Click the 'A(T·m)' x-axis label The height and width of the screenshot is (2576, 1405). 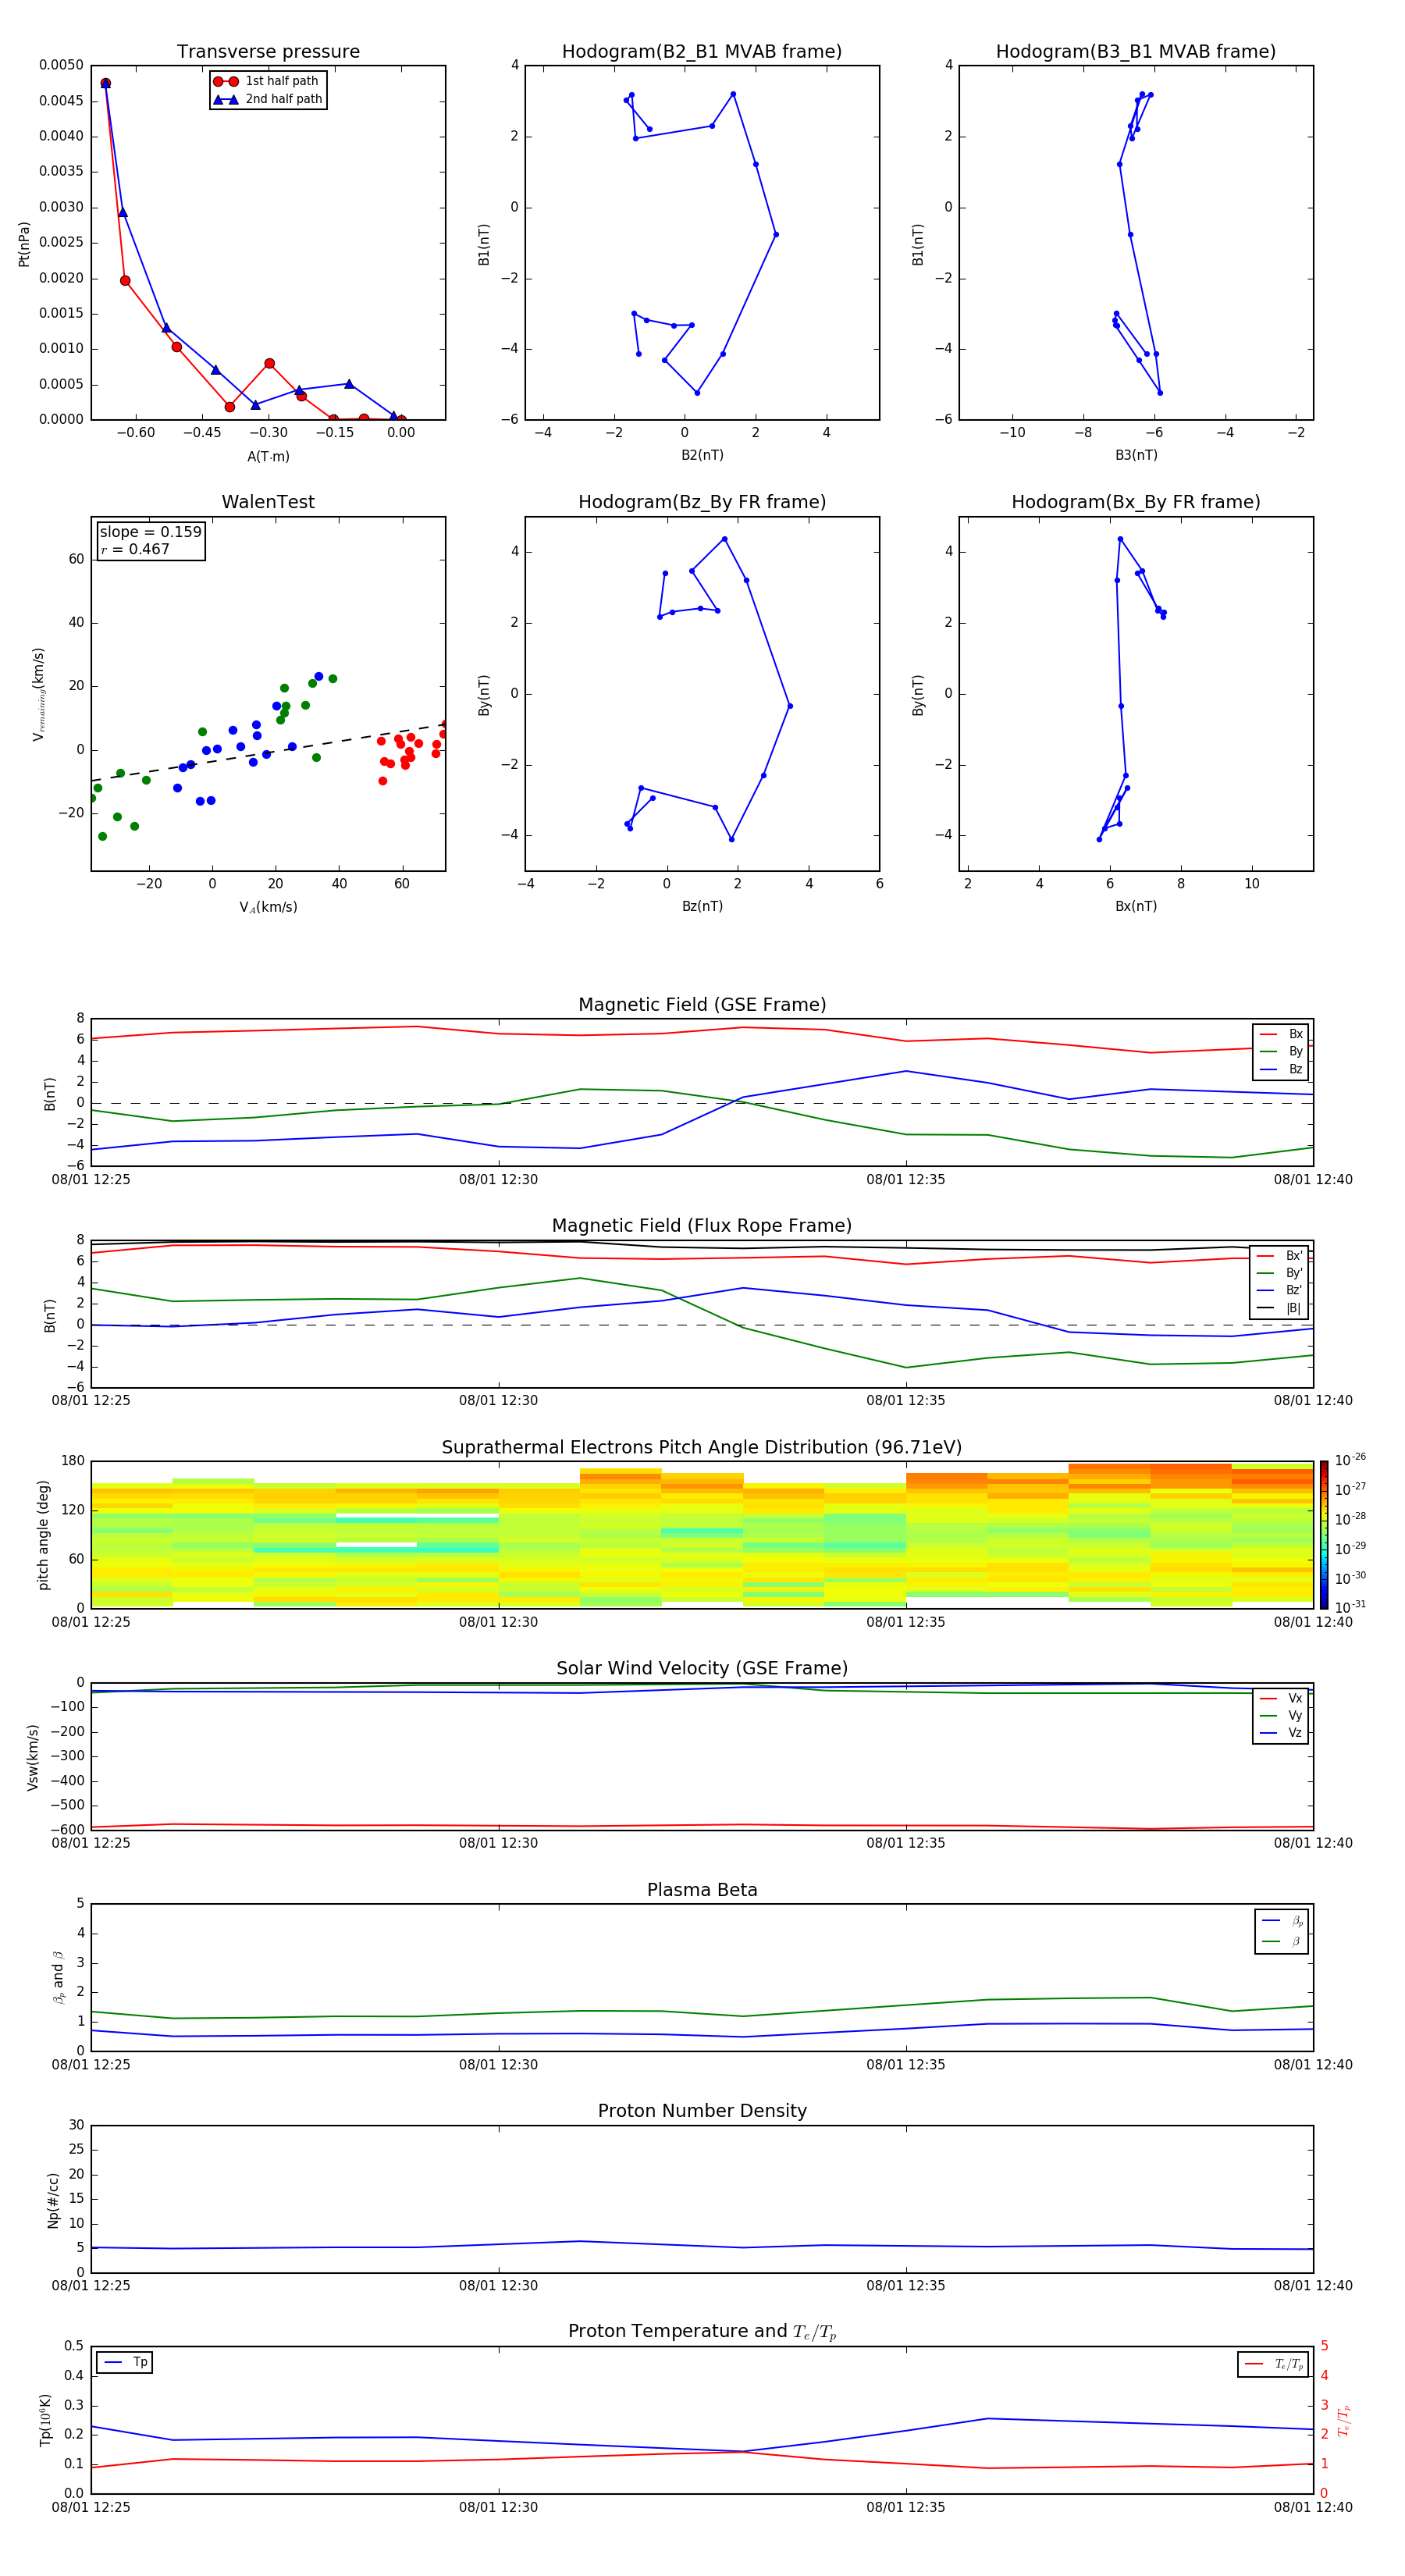tap(268, 456)
